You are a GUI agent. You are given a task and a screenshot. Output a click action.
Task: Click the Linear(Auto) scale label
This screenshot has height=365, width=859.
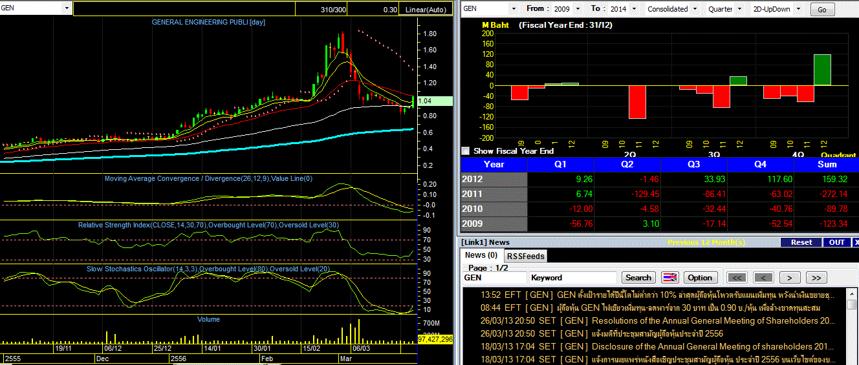coord(426,10)
